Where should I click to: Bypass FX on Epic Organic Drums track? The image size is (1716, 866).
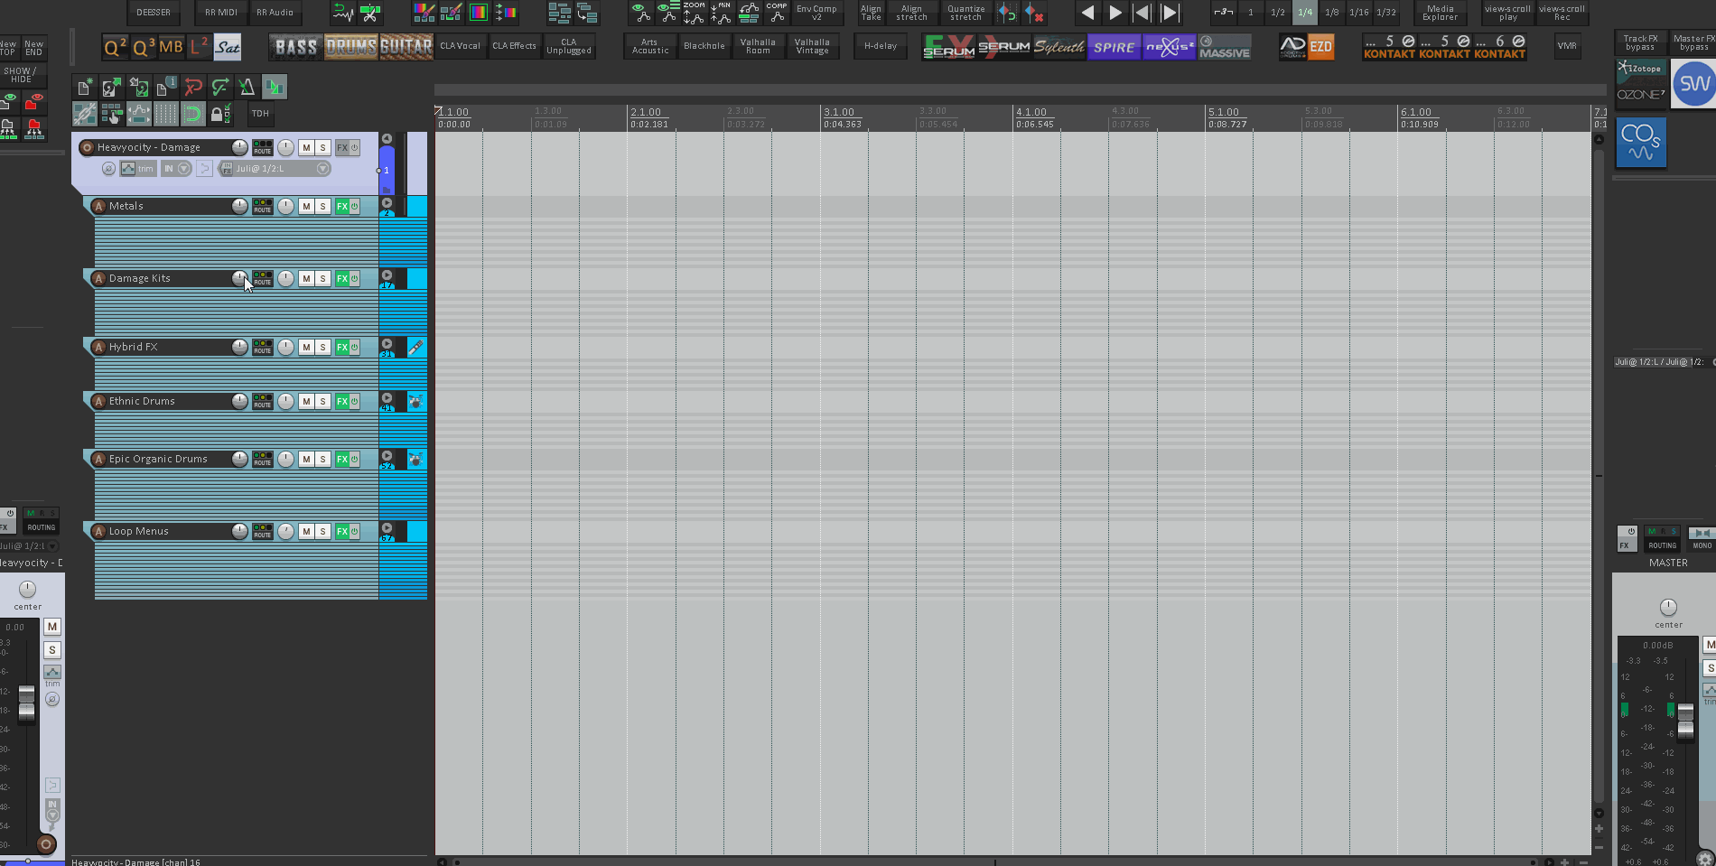coord(355,460)
